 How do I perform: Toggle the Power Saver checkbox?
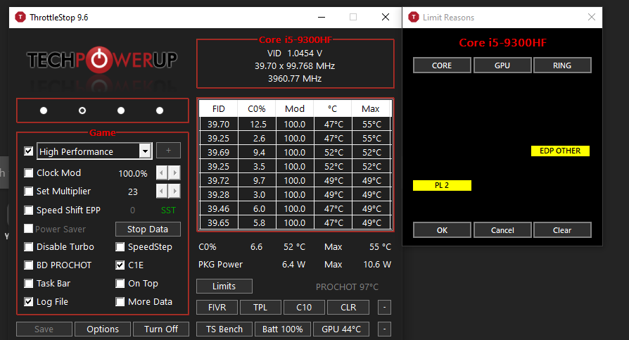pyautogui.click(x=28, y=229)
